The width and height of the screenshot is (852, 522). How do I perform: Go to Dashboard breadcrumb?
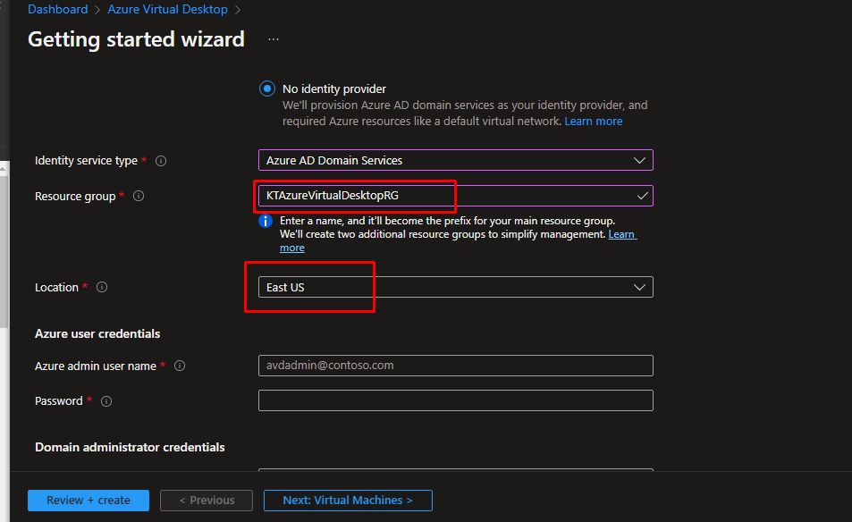(58, 10)
